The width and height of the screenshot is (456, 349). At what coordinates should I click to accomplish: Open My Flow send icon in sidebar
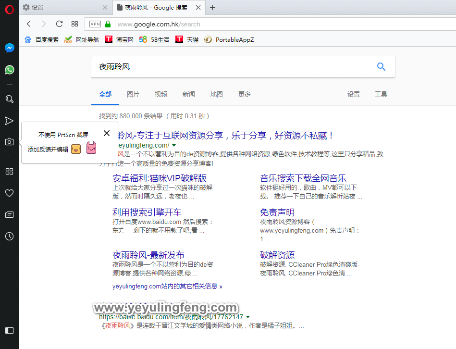click(9, 121)
